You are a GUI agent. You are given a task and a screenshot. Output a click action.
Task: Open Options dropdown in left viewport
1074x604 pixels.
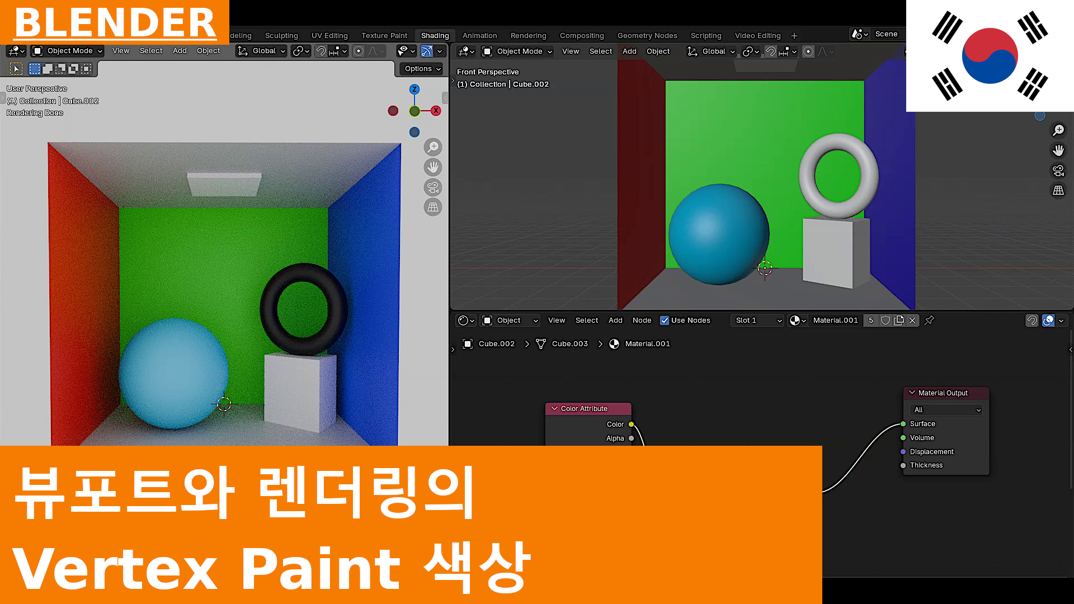click(421, 69)
